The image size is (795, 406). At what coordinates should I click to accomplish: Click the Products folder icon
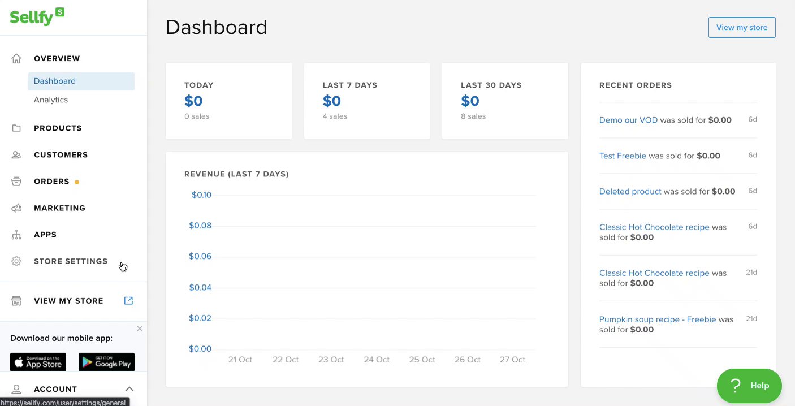pos(16,128)
